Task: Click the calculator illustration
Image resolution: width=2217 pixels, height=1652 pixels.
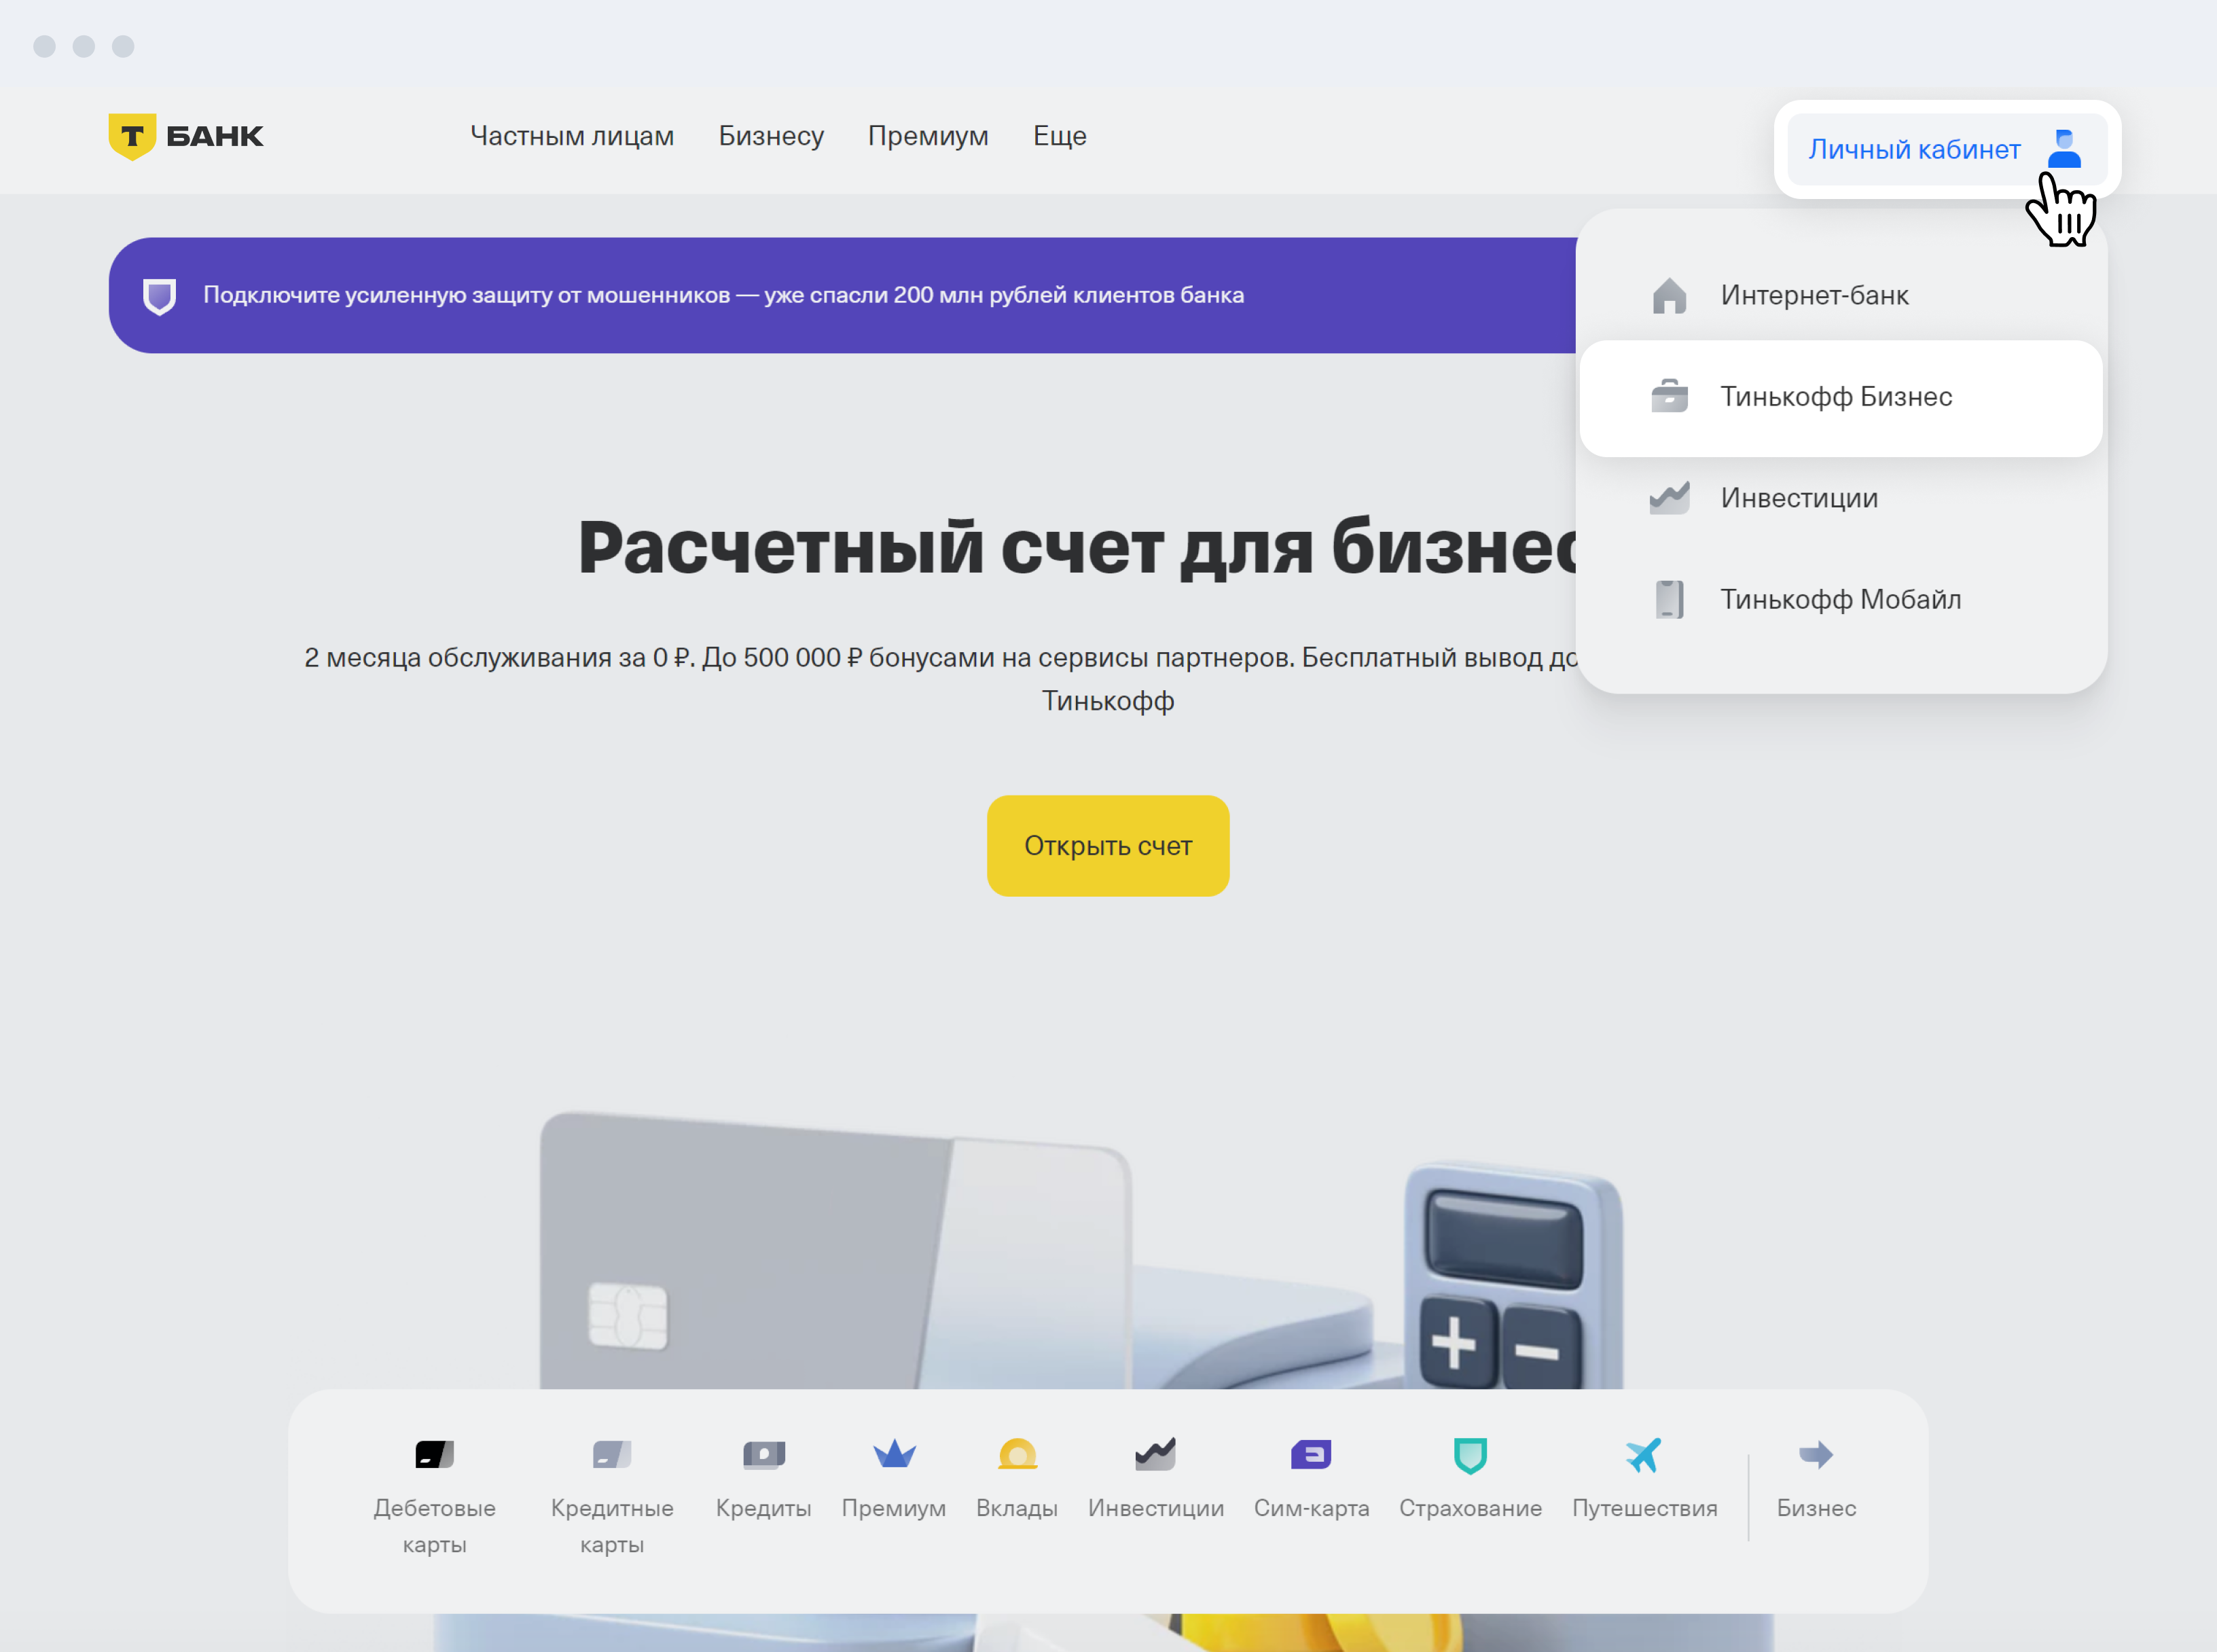Action: pos(1513,1276)
